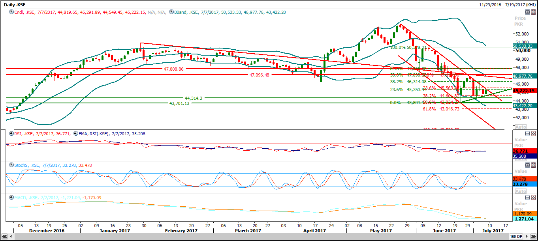Click the clock icon beside BBand legend
Image resolution: width=538 pixels, height=241 pixels.
click(x=171, y=12)
